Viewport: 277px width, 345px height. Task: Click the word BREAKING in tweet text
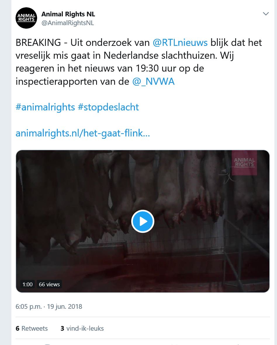coord(38,43)
